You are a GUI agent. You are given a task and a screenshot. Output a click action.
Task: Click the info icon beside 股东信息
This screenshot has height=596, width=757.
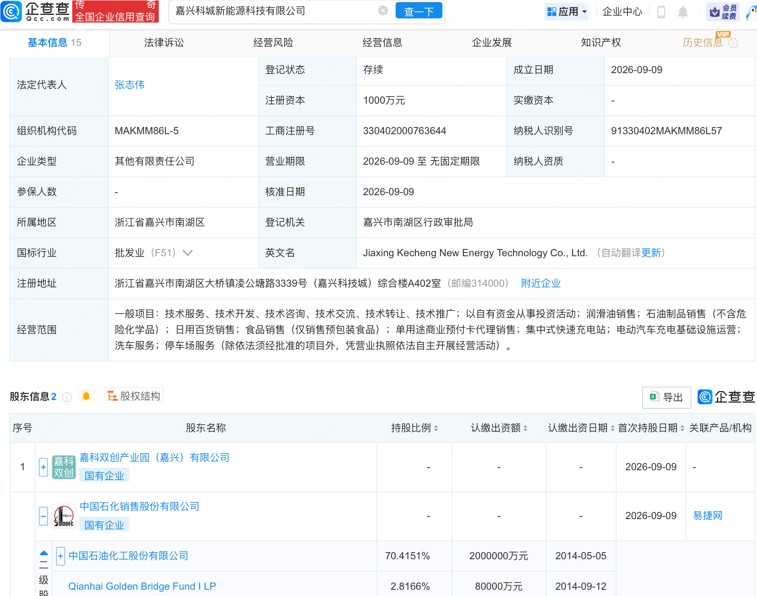click(x=67, y=397)
